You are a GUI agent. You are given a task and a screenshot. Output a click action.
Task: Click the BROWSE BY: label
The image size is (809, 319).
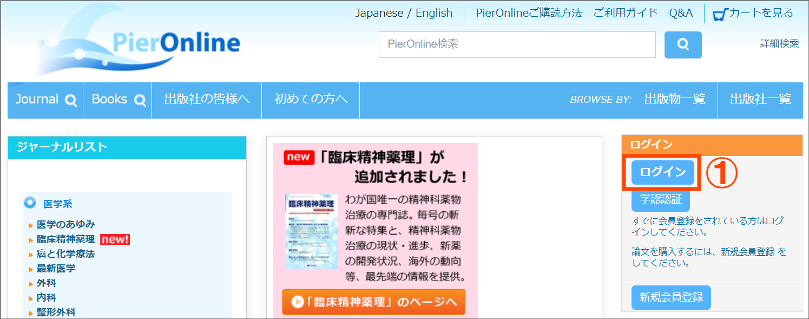tap(601, 100)
